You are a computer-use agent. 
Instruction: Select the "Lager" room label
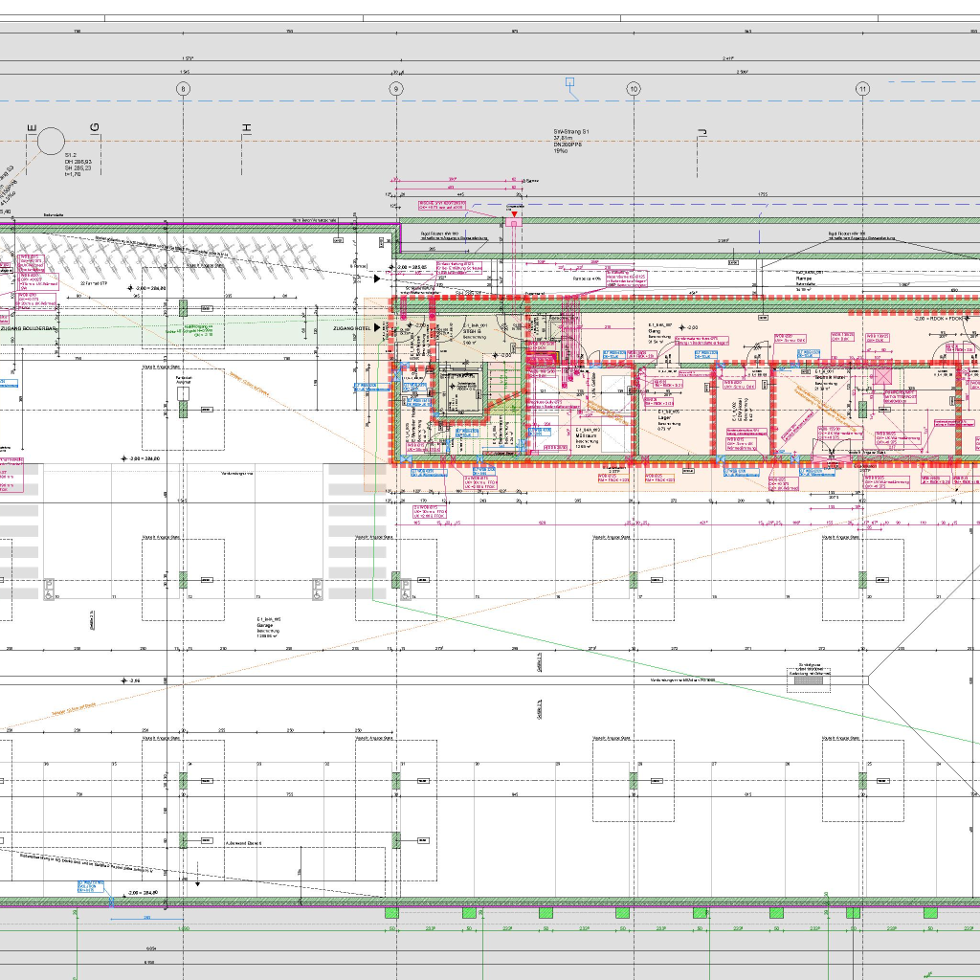(x=664, y=417)
